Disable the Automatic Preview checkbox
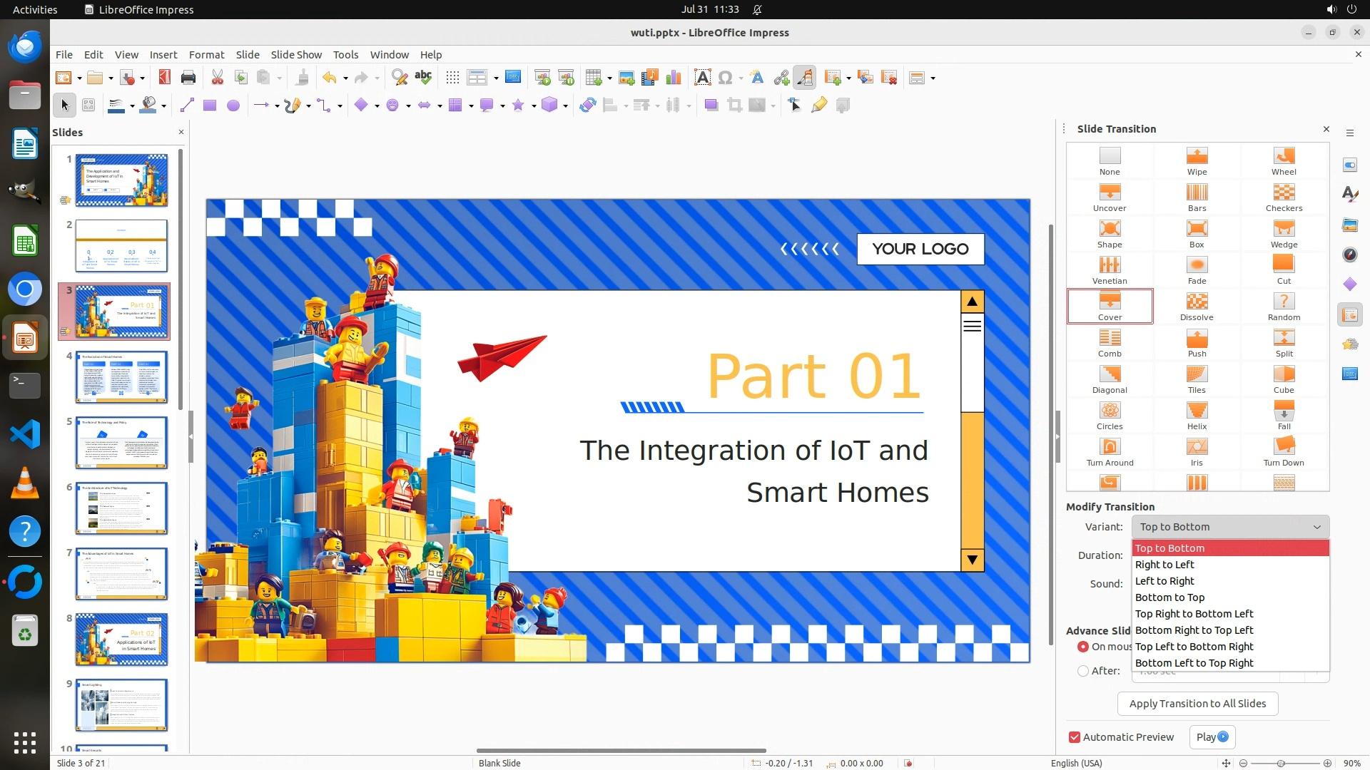This screenshot has width=1370, height=770. (1075, 737)
